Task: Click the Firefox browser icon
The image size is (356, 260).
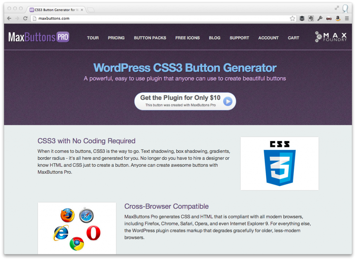Action: point(68,215)
